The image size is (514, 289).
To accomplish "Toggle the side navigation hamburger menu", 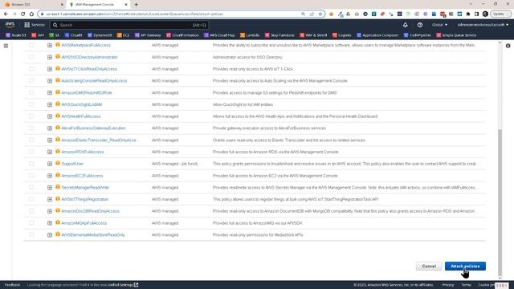I will 6,46.
